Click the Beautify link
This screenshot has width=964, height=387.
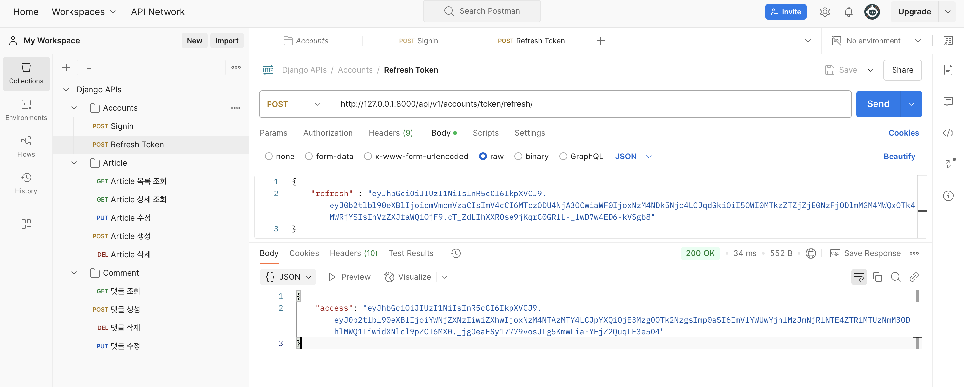899,156
